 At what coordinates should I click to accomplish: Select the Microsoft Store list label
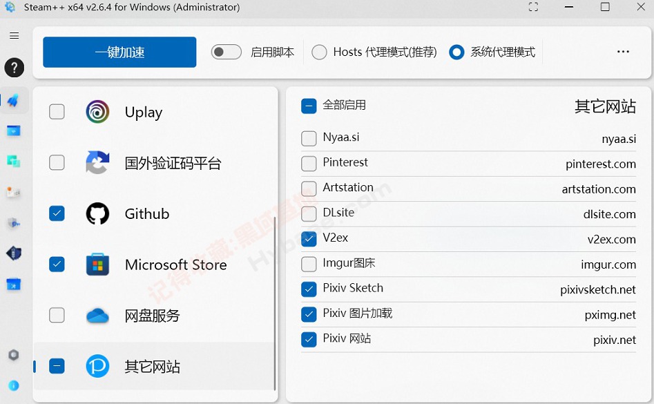(x=175, y=264)
